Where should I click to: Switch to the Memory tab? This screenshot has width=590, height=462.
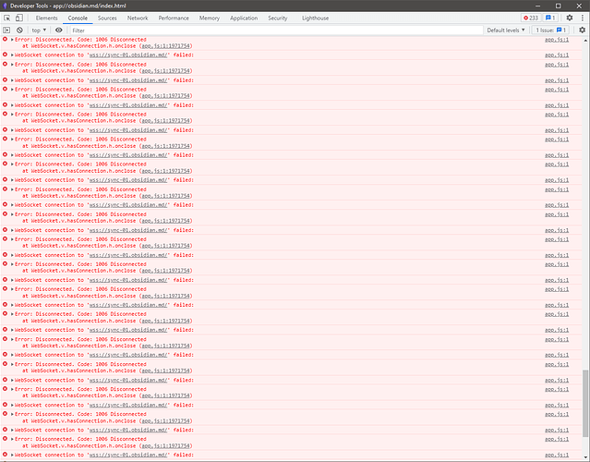[x=210, y=18]
